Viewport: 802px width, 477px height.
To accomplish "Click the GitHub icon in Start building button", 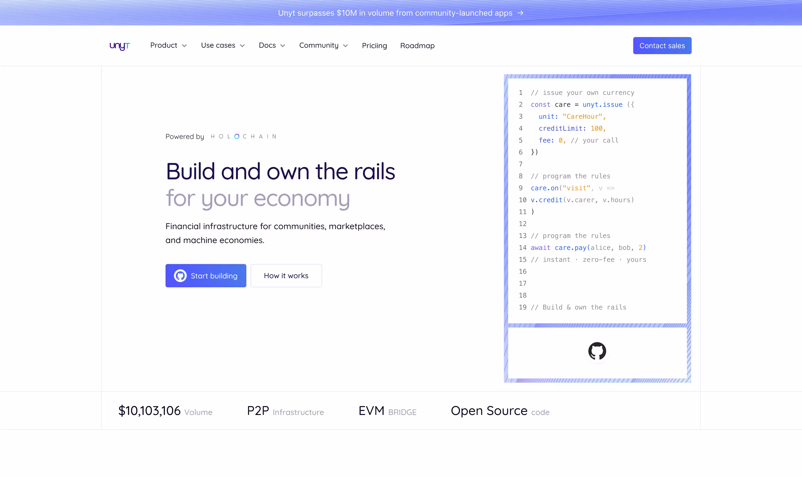I will pos(180,276).
